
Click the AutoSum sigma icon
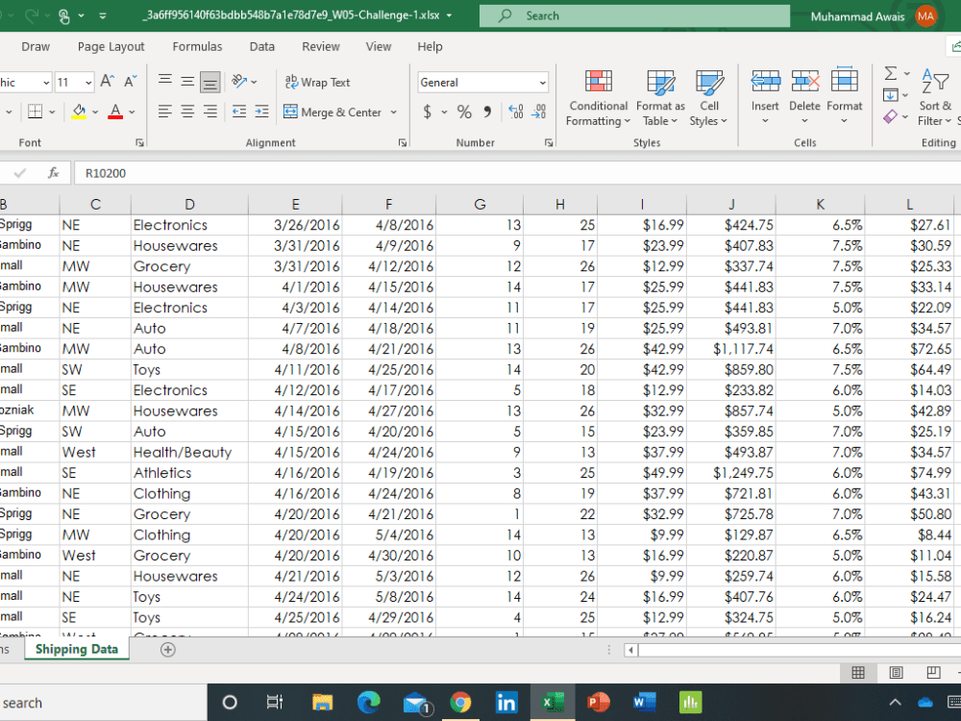891,74
